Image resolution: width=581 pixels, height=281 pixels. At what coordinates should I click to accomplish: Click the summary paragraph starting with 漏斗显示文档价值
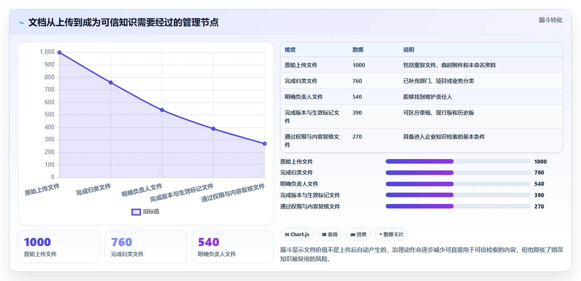[x=422, y=255]
